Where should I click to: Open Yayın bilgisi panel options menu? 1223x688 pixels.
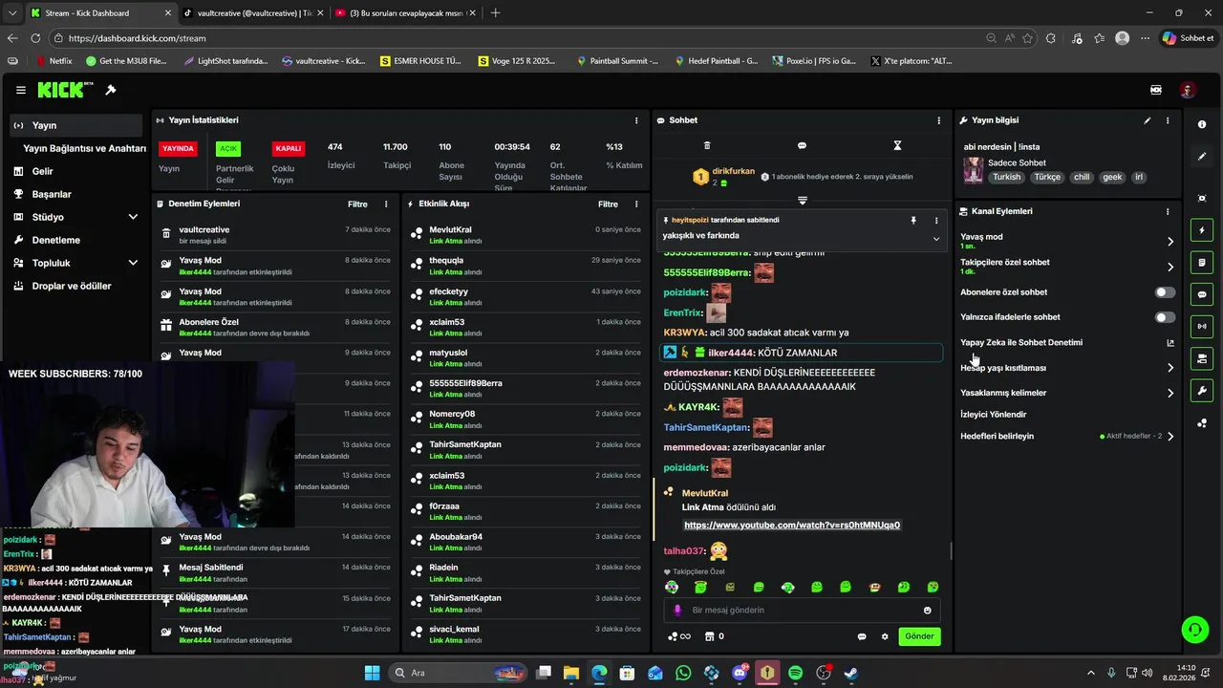pos(1168,120)
